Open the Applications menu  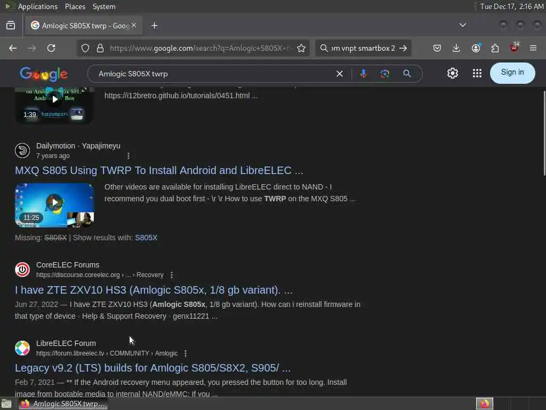38,6
